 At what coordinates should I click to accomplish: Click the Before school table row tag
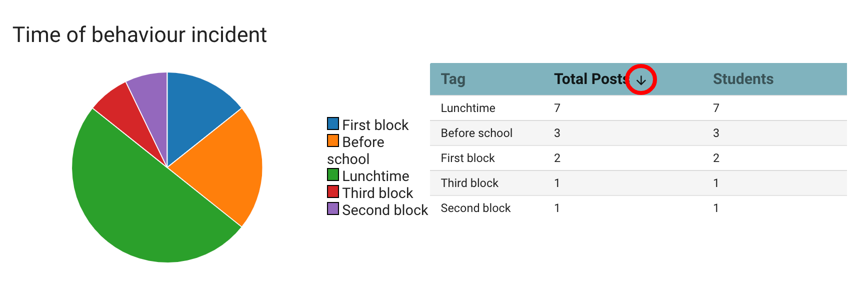(476, 133)
